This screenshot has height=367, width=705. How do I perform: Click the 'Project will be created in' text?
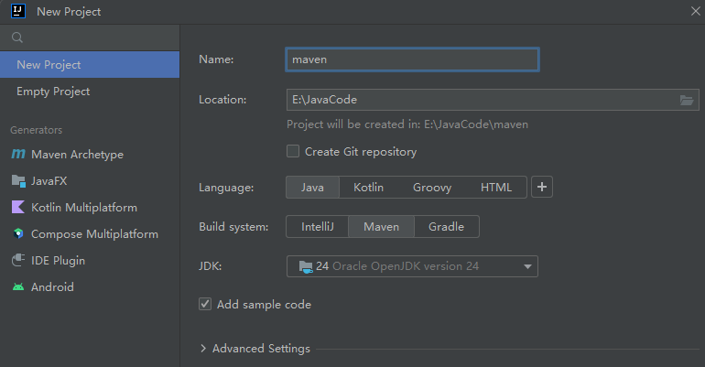point(407,124)
